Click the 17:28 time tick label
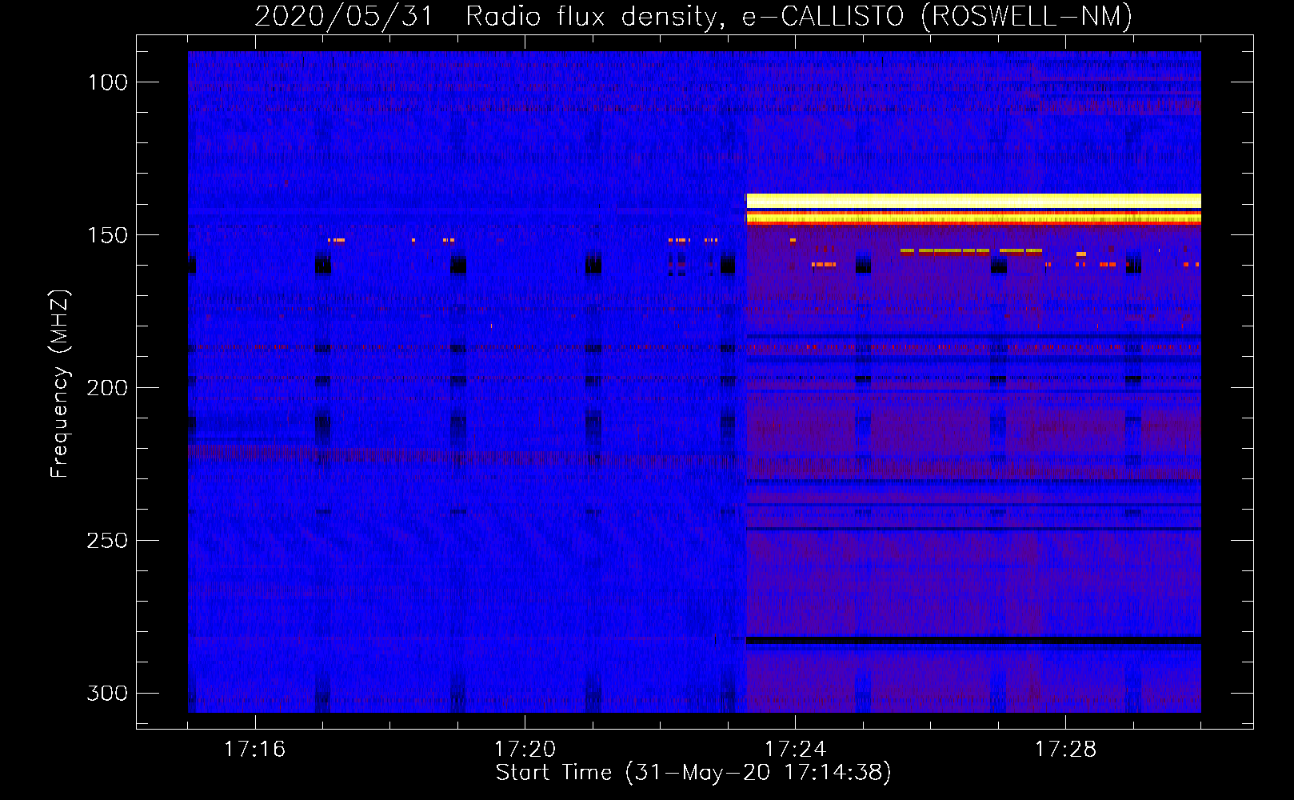 pos(1065,750)
